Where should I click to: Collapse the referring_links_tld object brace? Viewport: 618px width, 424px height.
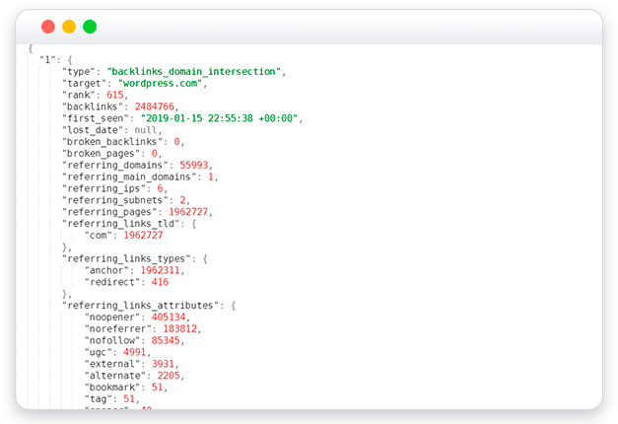click(x=194, y=224)
